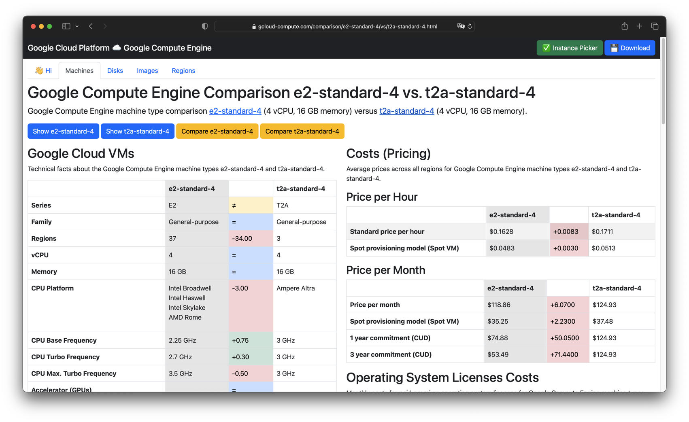Click the Operating System Licenses Costs heading

point(442,377)
